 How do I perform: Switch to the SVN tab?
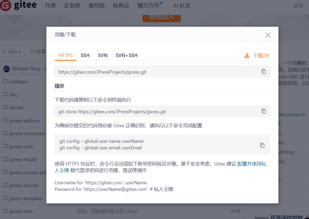[x=103, y=55]
